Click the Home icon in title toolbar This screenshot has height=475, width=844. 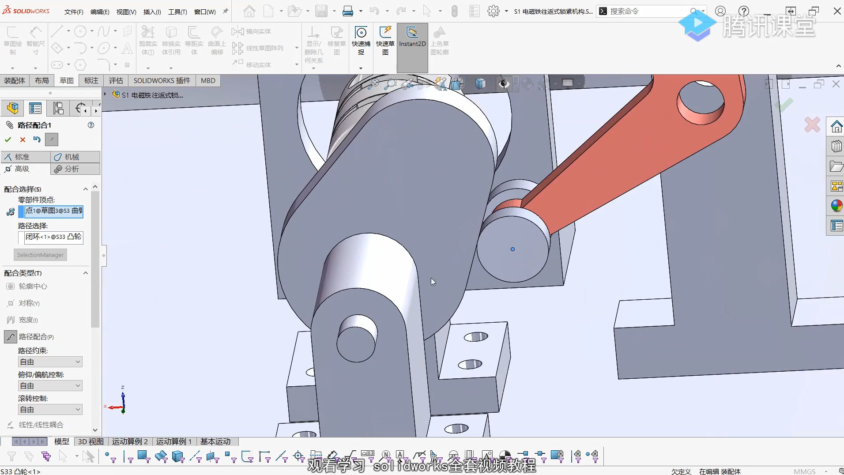(x=249, y=11)
